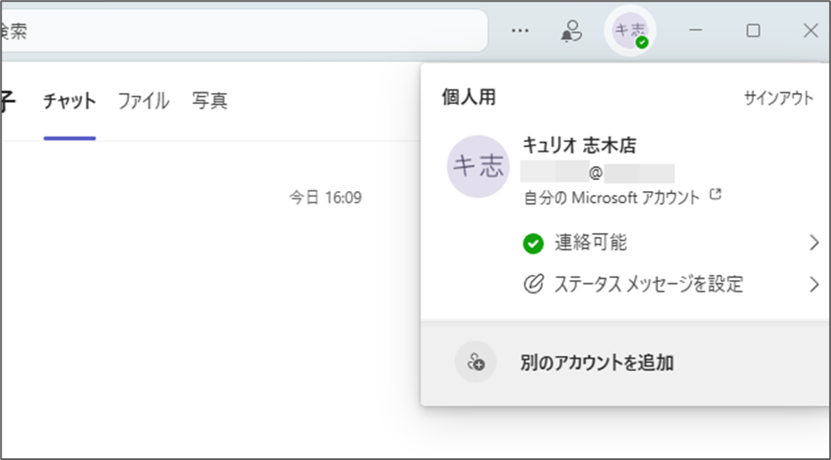Focus the search box
Screen dimensions: 831x460
click(244, 31)
